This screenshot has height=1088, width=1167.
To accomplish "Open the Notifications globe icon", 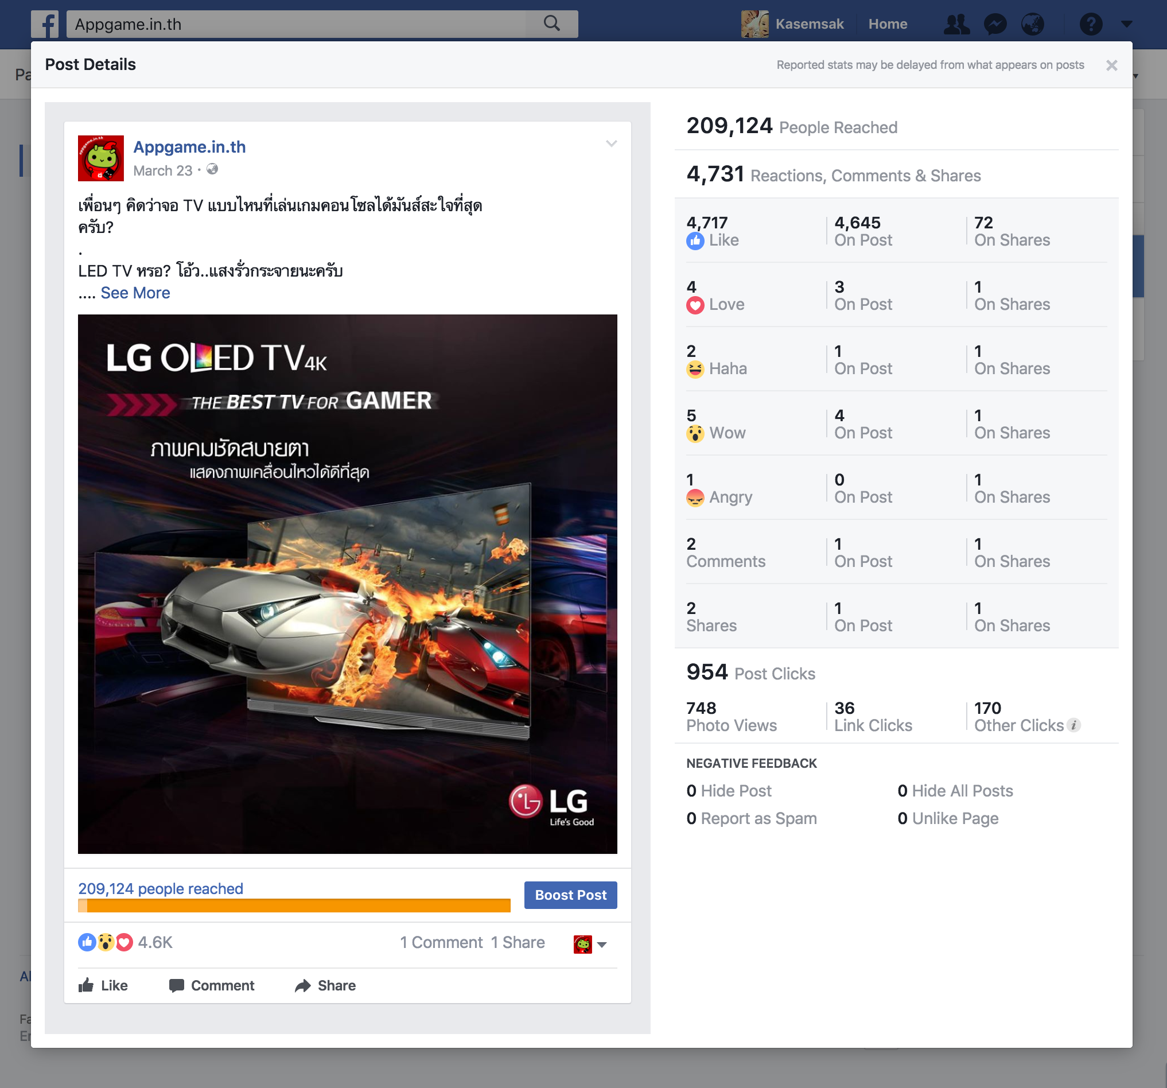I will pyautogui.click(x=1033, y=24).
